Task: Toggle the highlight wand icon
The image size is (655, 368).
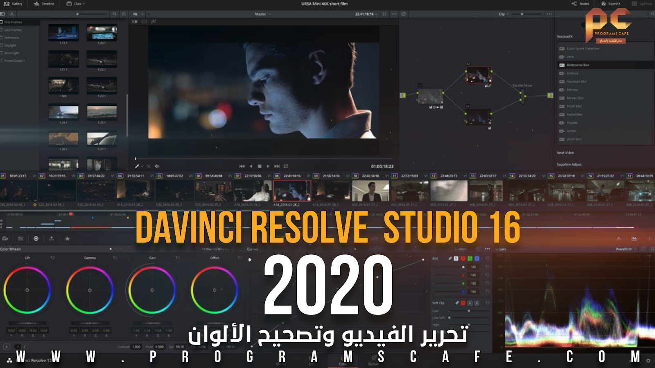Action: tap(154, 21)
